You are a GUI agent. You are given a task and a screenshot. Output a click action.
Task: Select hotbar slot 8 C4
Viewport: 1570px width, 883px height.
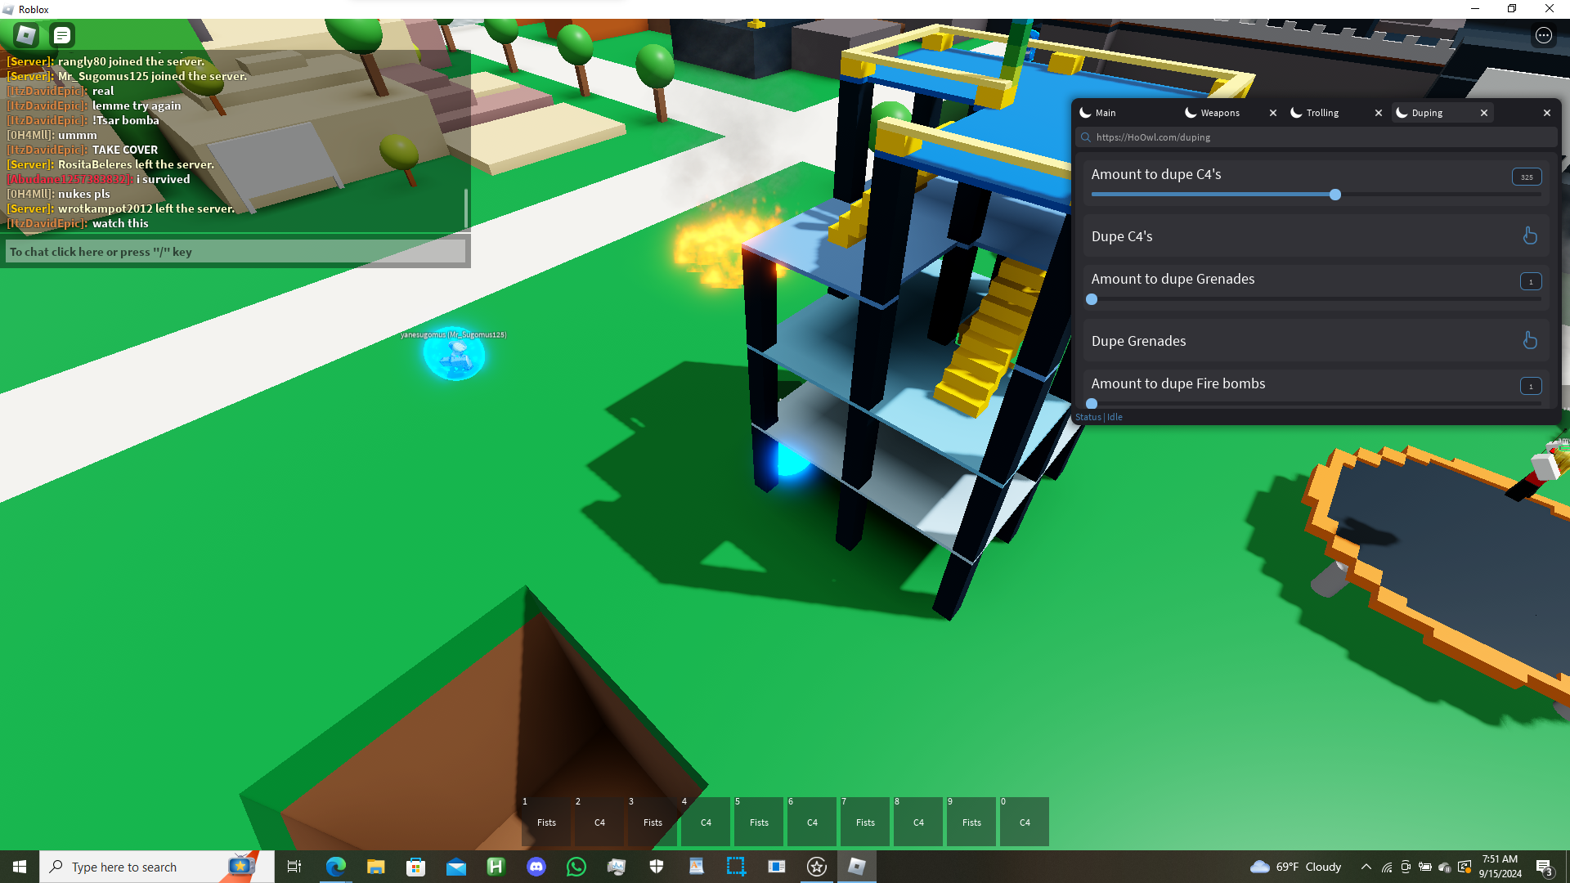tap(918, 822)
